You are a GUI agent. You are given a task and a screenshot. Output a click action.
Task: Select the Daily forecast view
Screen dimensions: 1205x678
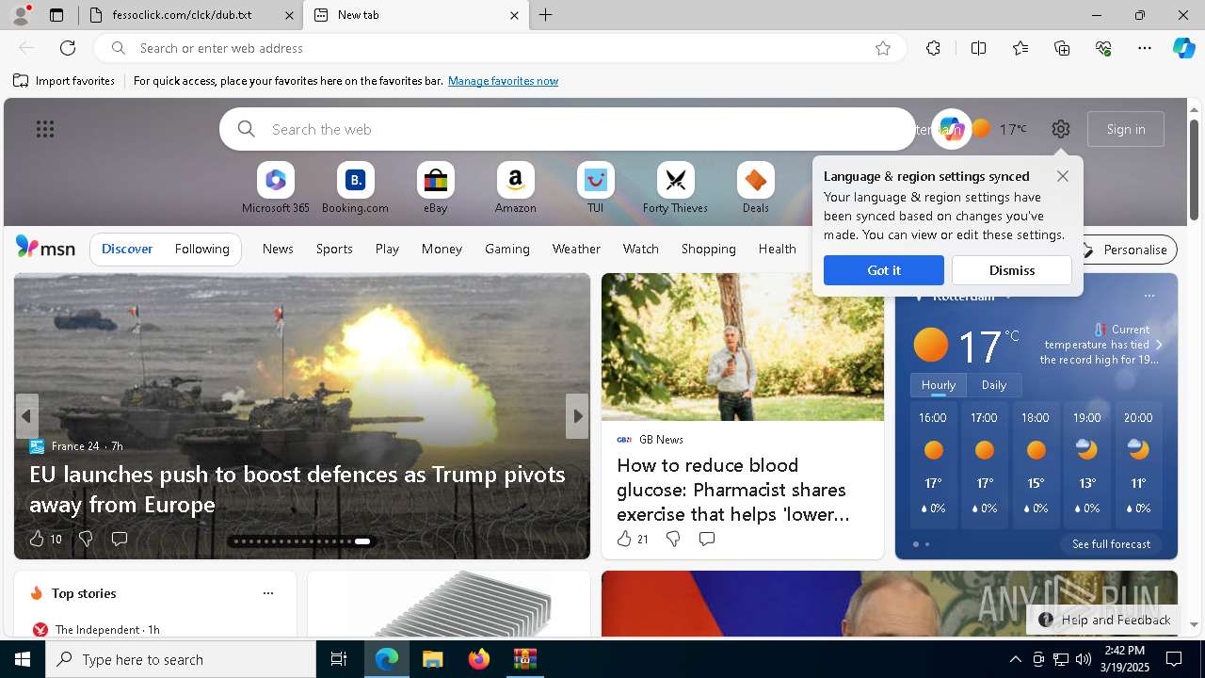[994, 385]
